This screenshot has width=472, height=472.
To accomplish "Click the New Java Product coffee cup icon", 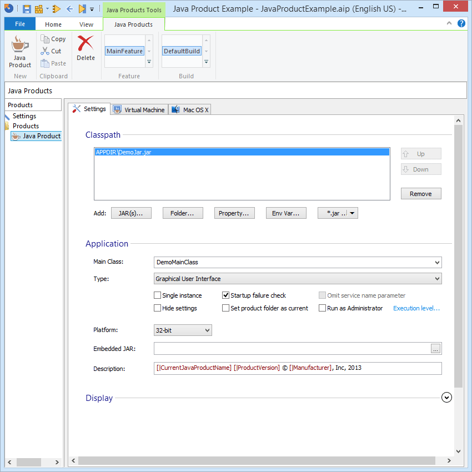I will 20,44.
